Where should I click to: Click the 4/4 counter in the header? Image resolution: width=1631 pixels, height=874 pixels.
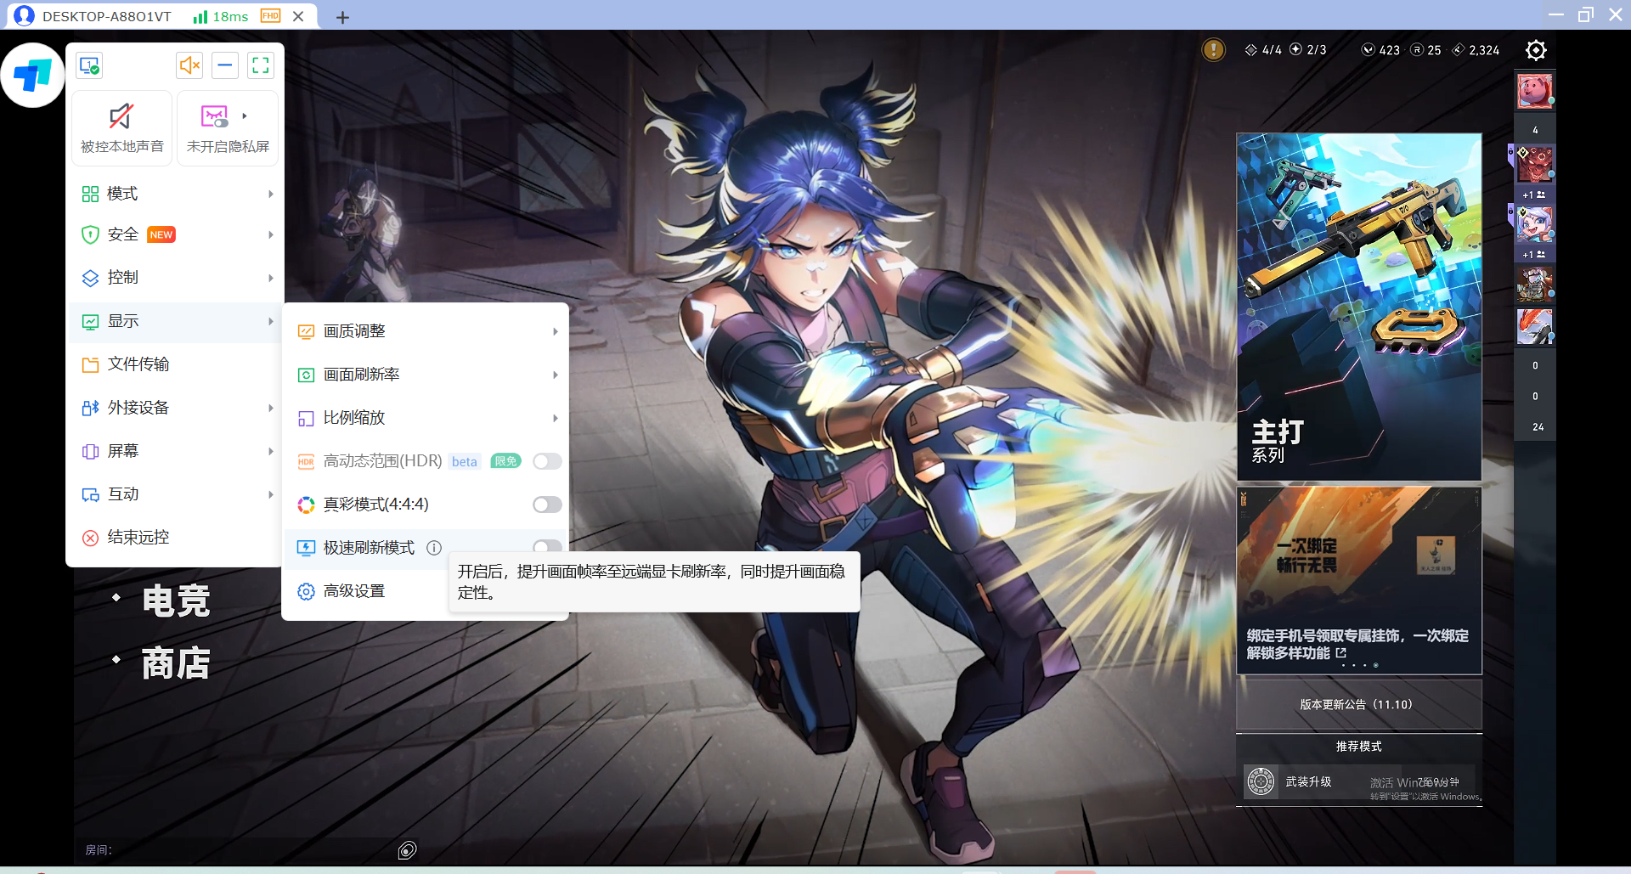coord(1263,50)
